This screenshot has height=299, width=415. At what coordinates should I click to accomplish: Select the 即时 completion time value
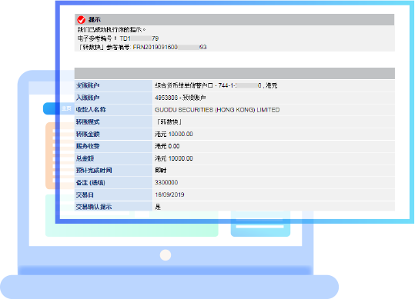161,171
